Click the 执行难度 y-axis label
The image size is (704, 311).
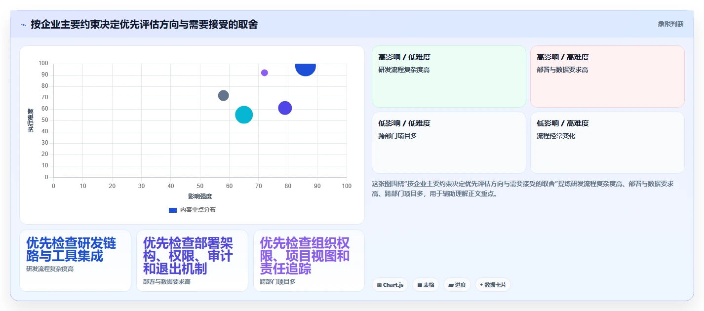(x=31, y=120)
